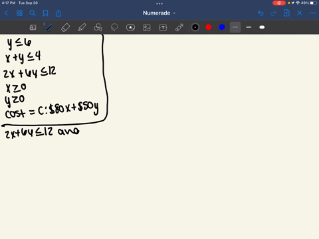The image size is (319, 239).
Task: Tap the battery status indicator
Action: pos(313,3)
